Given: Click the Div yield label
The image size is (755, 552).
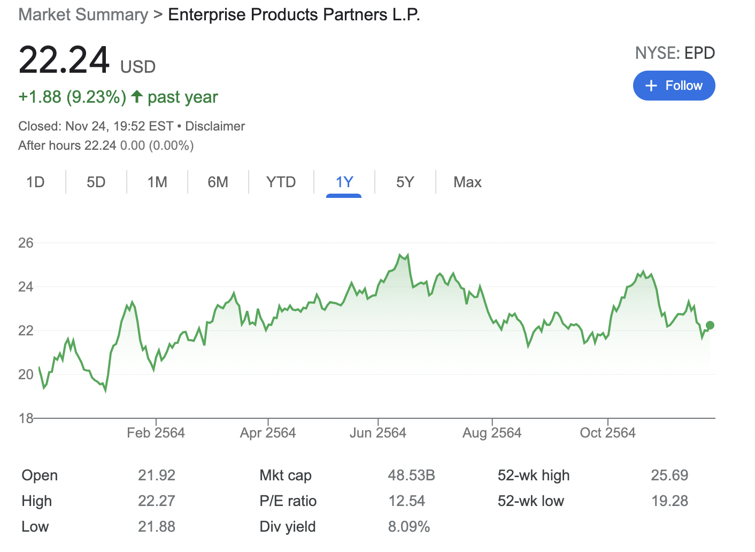Looking at the screenshot, I should click(288, 526).
